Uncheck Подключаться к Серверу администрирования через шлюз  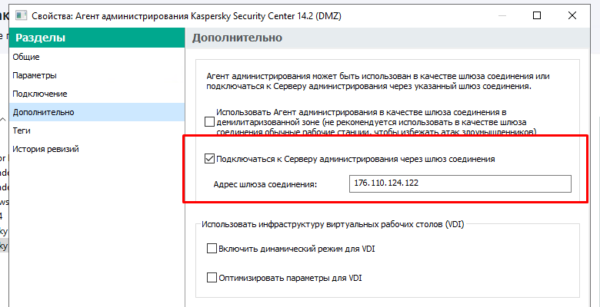click(x=210, y=160)
